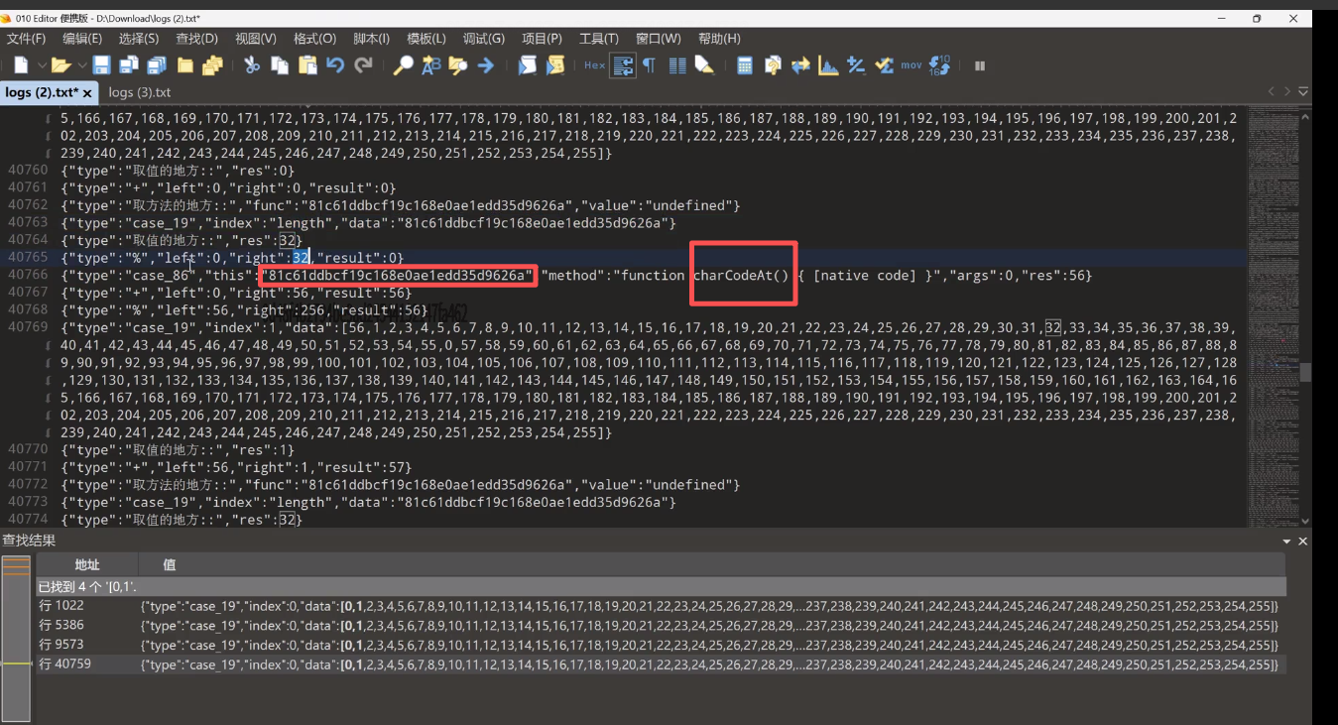The height and width of the screenshot is (725, 1338).
Task: Open the 文件(F) menu
Action: 27,39
